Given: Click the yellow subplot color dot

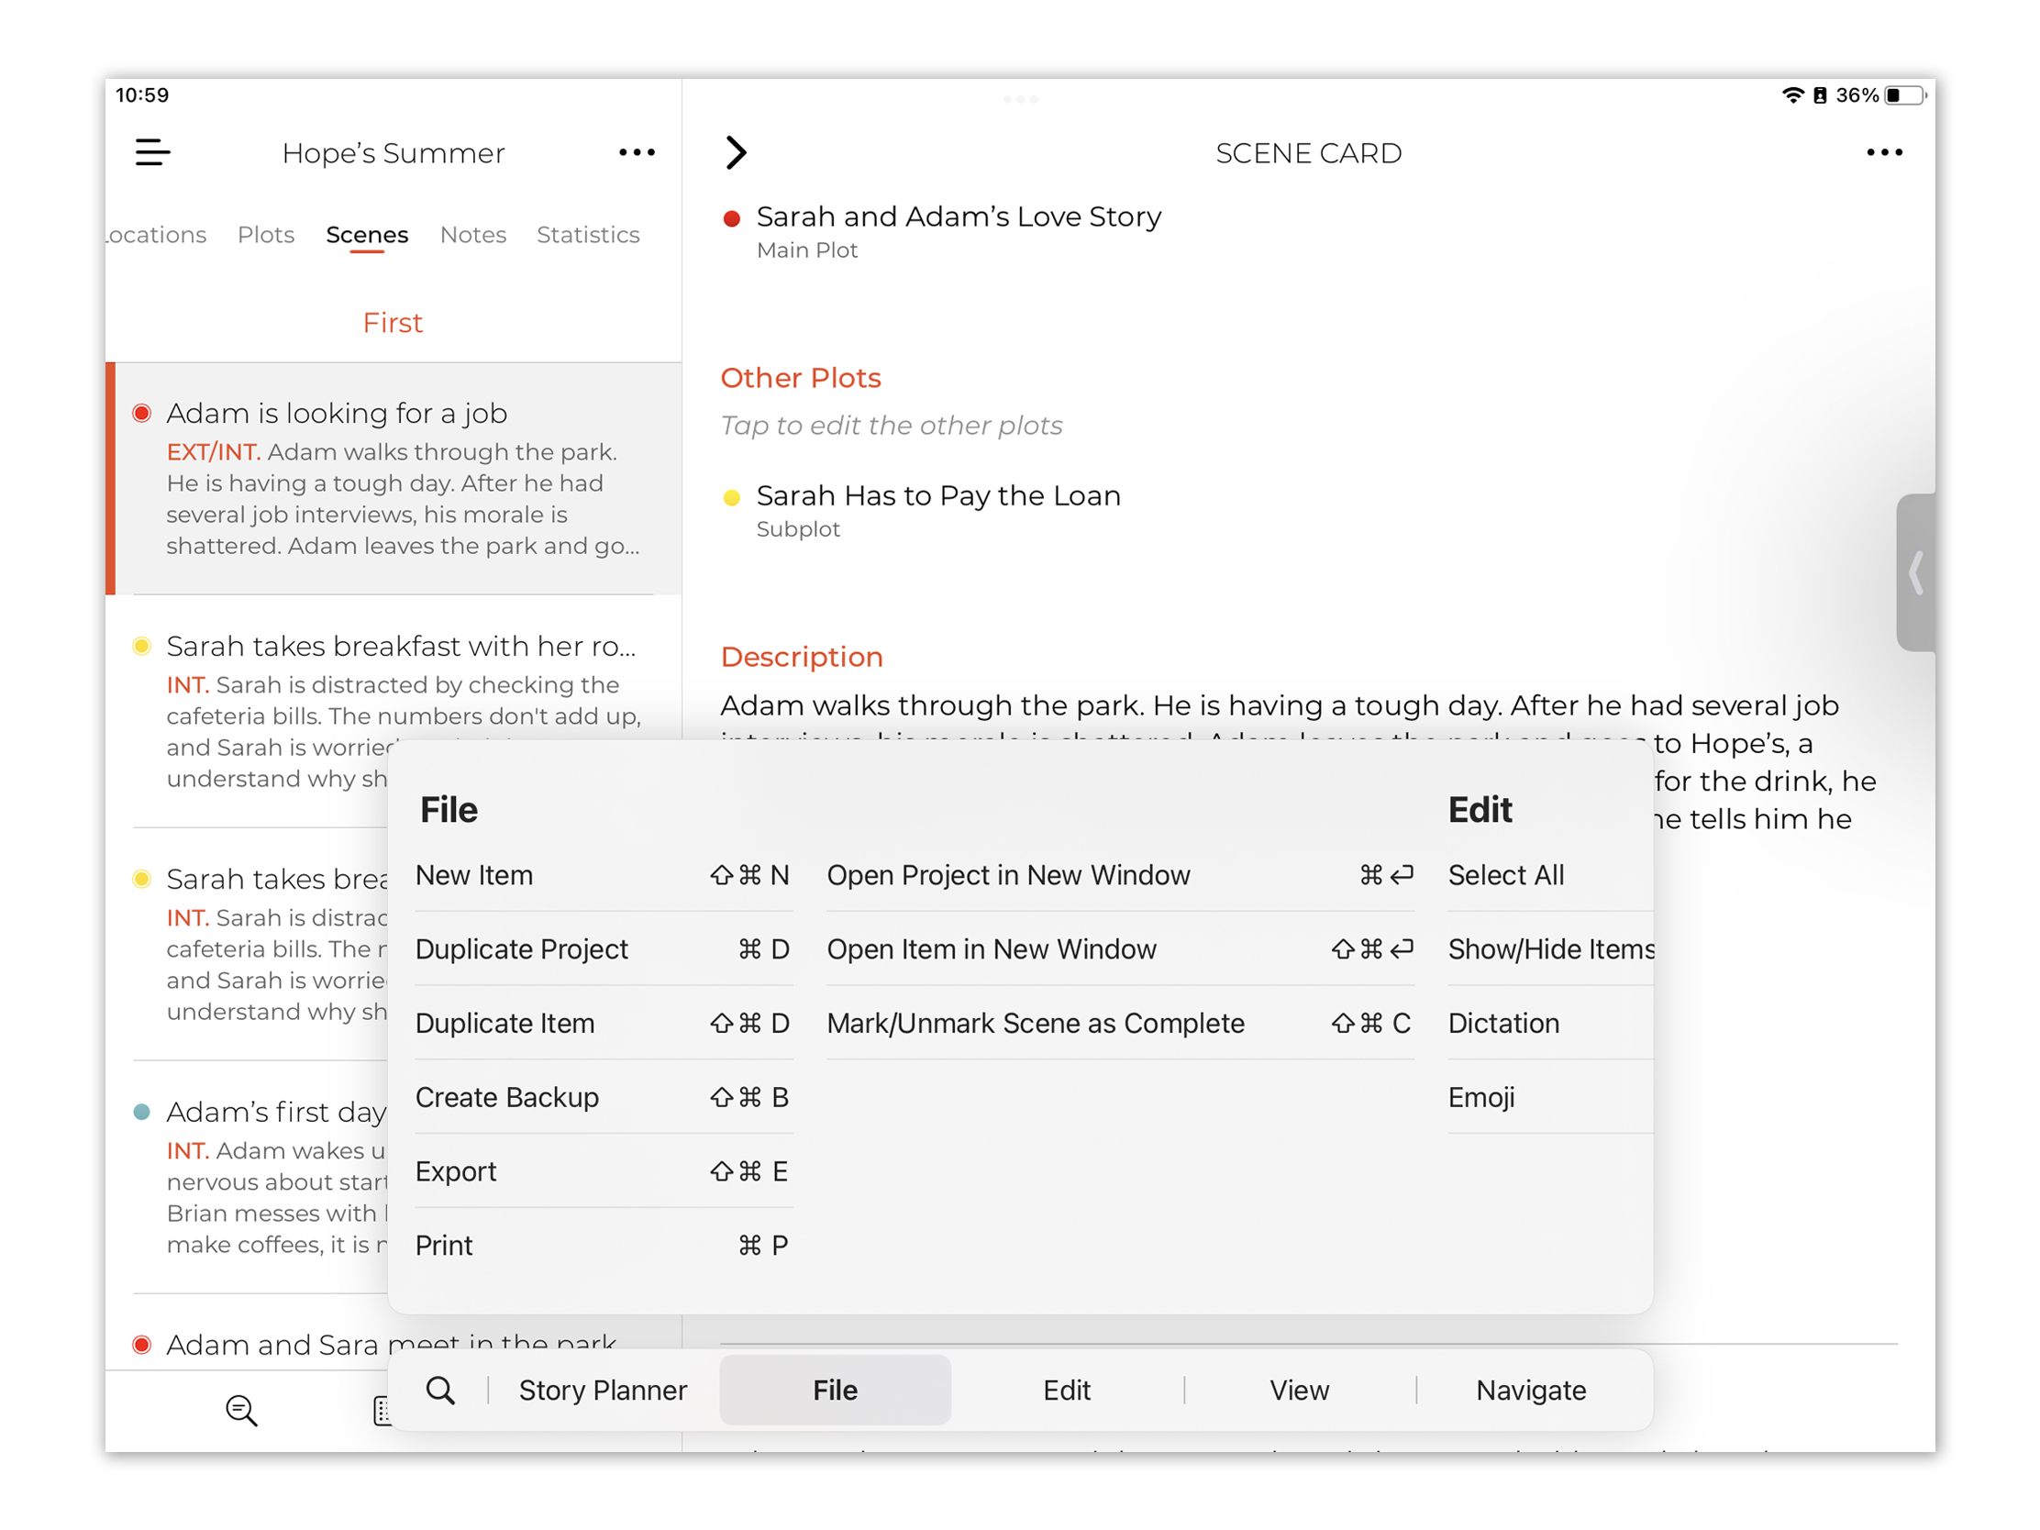Looking at the screenshot, I should [x=731, y=498].
